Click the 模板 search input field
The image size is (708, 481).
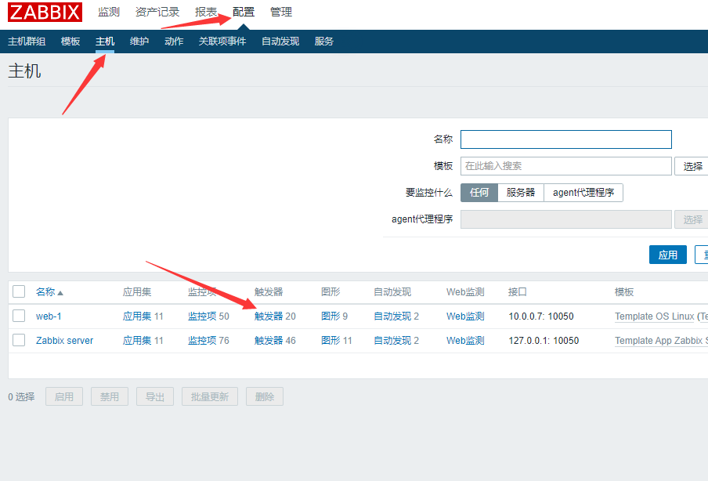[565, 166]
